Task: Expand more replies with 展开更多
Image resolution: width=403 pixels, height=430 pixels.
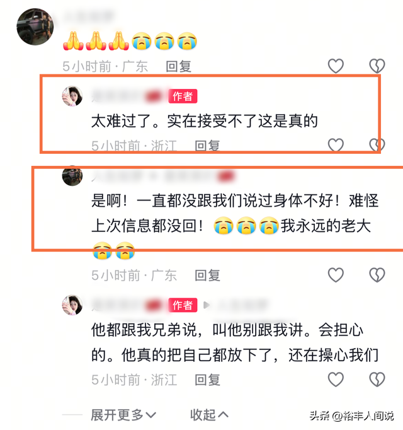Action: coord(123,415)
